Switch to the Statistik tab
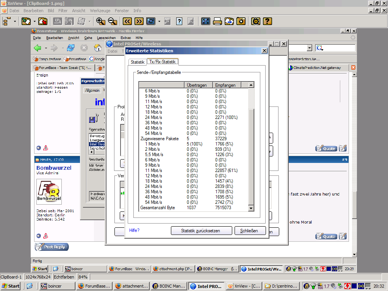The image size is (388, 291). pos(138,62)
